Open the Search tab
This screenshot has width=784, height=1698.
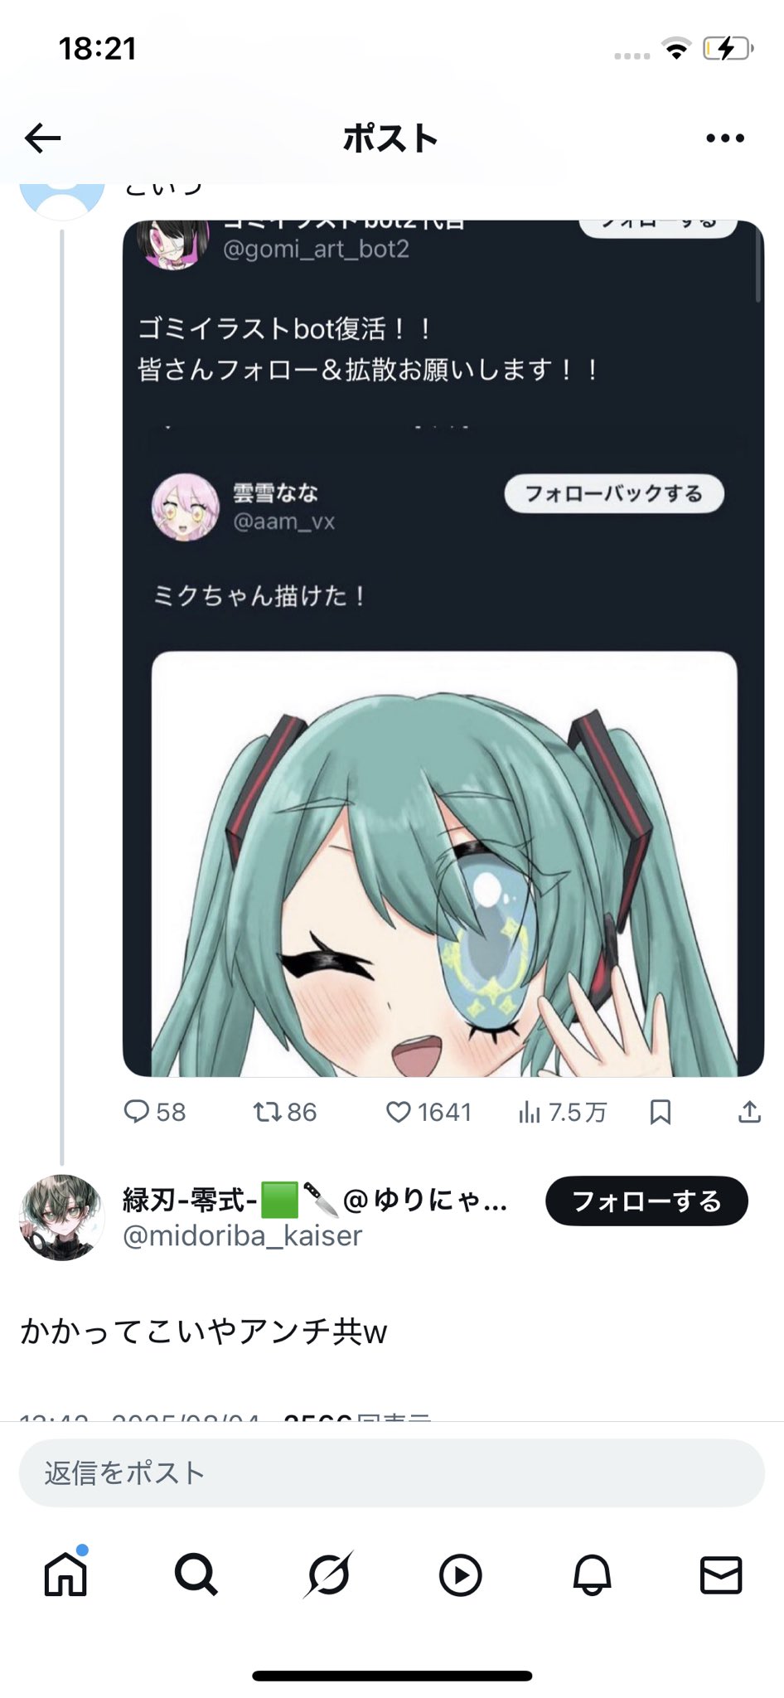tap(196, 1574)
